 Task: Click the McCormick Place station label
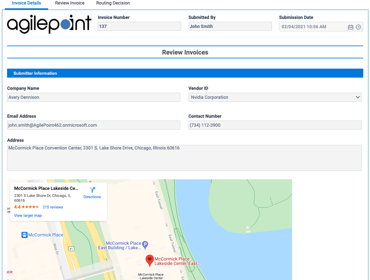coord(46,235)
